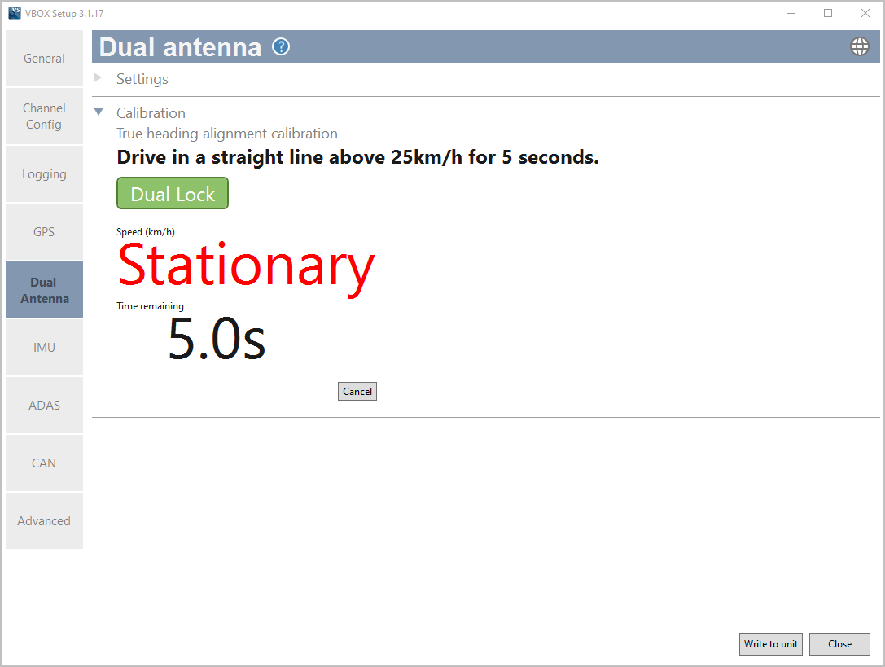Minimize the VBOX Setup window
Image resolution: width=885 pixels, height=667 pixels.
(791, 13)
